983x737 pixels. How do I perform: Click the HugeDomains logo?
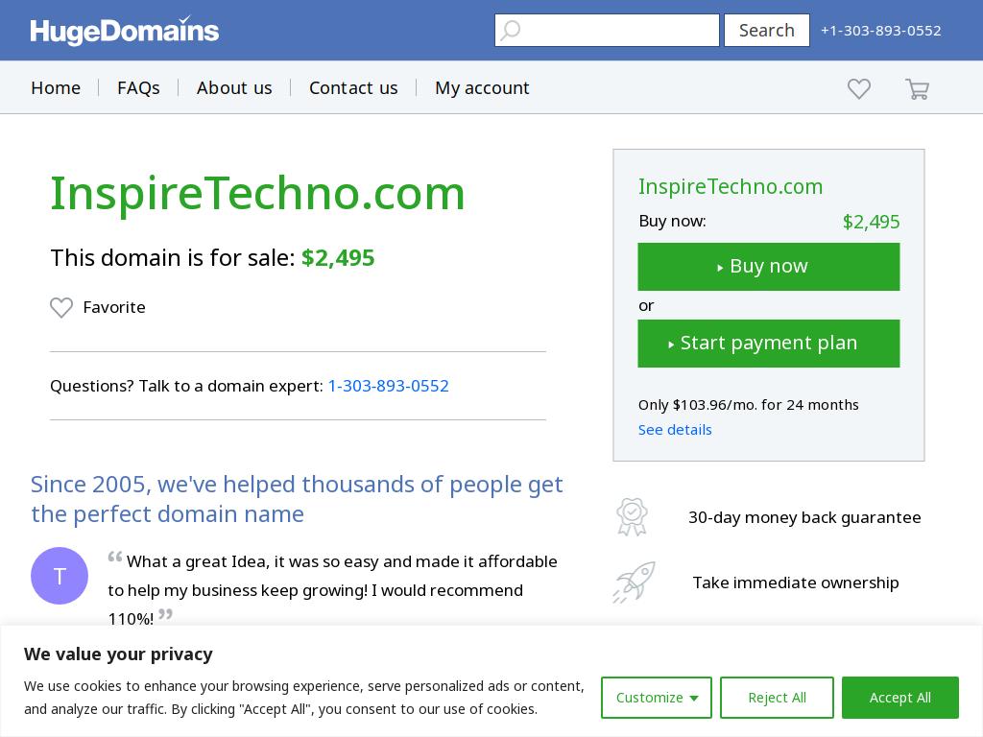coord(124,31)
